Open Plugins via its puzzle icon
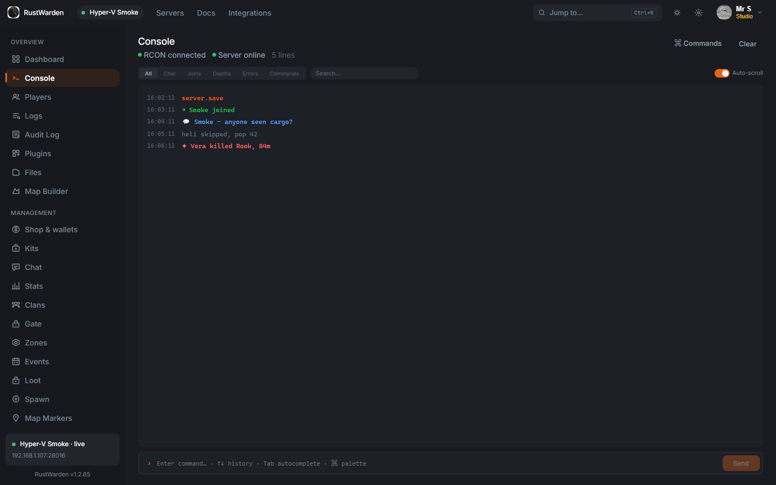The width and height of the screenshot is (776, 485). [16, 154]
